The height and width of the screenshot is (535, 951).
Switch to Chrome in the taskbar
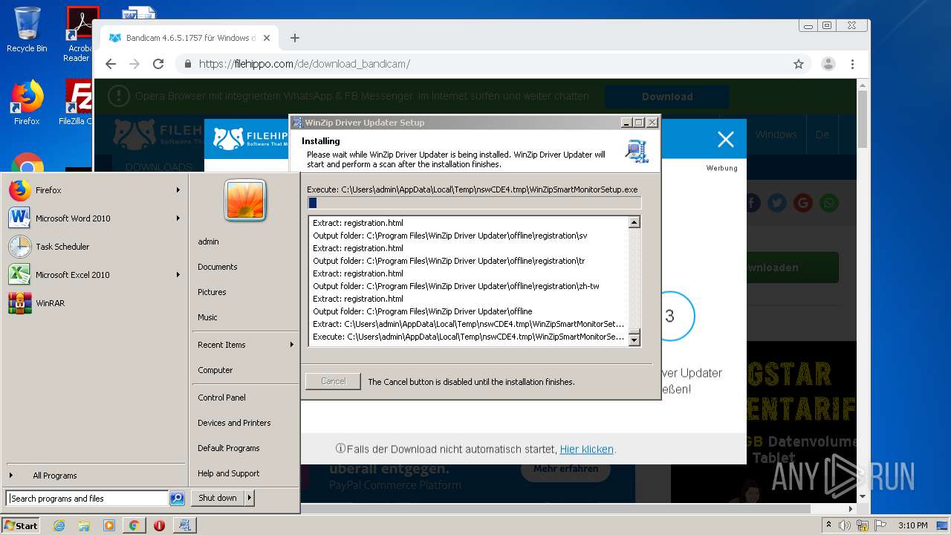tap(134, 525)
